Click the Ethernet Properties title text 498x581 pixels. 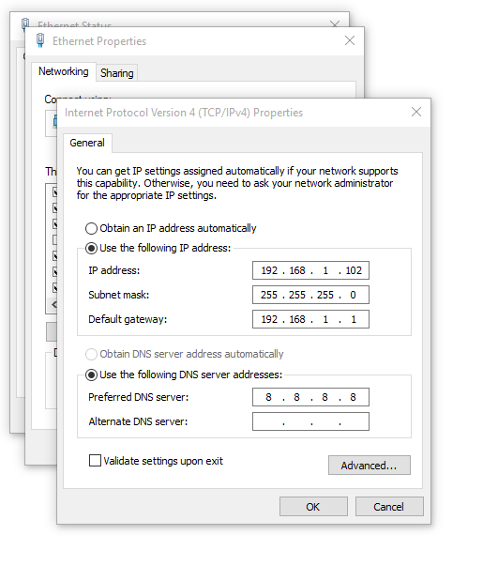click(x=99, y=41)
